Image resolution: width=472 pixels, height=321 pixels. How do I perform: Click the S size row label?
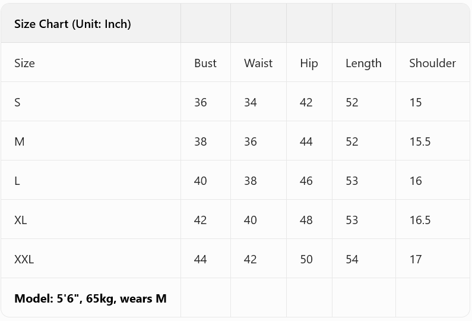(x=17, y=102)
